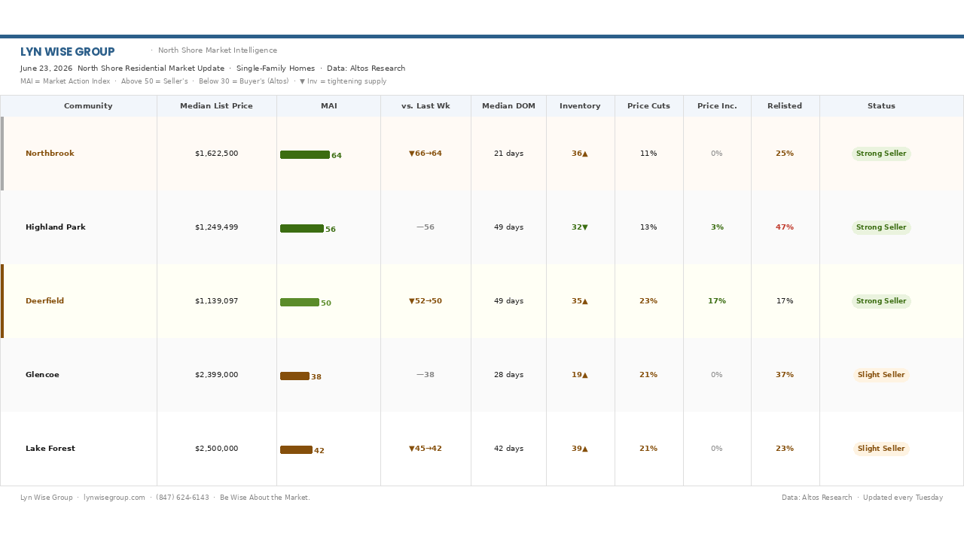
Task: Click Deerfield's inventory 35 up indicator
Action: click(580, 301)
